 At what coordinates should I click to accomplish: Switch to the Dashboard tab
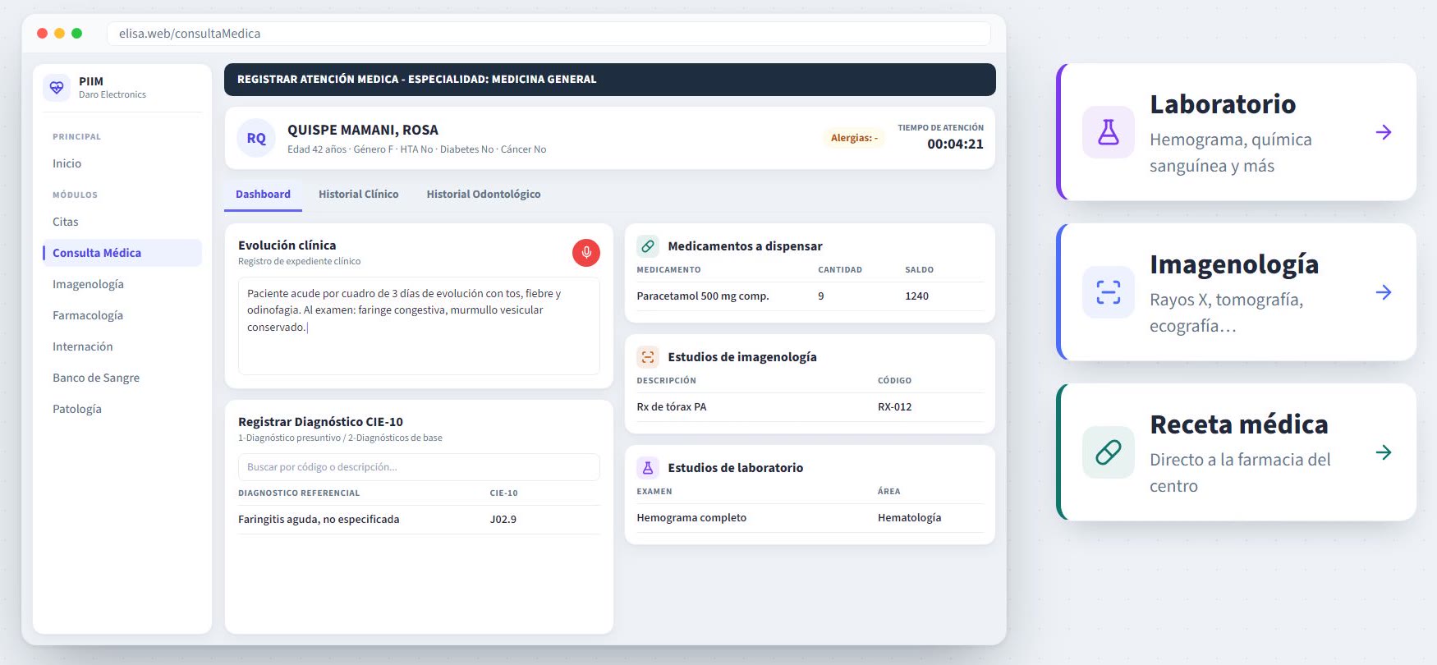[263, 195]
